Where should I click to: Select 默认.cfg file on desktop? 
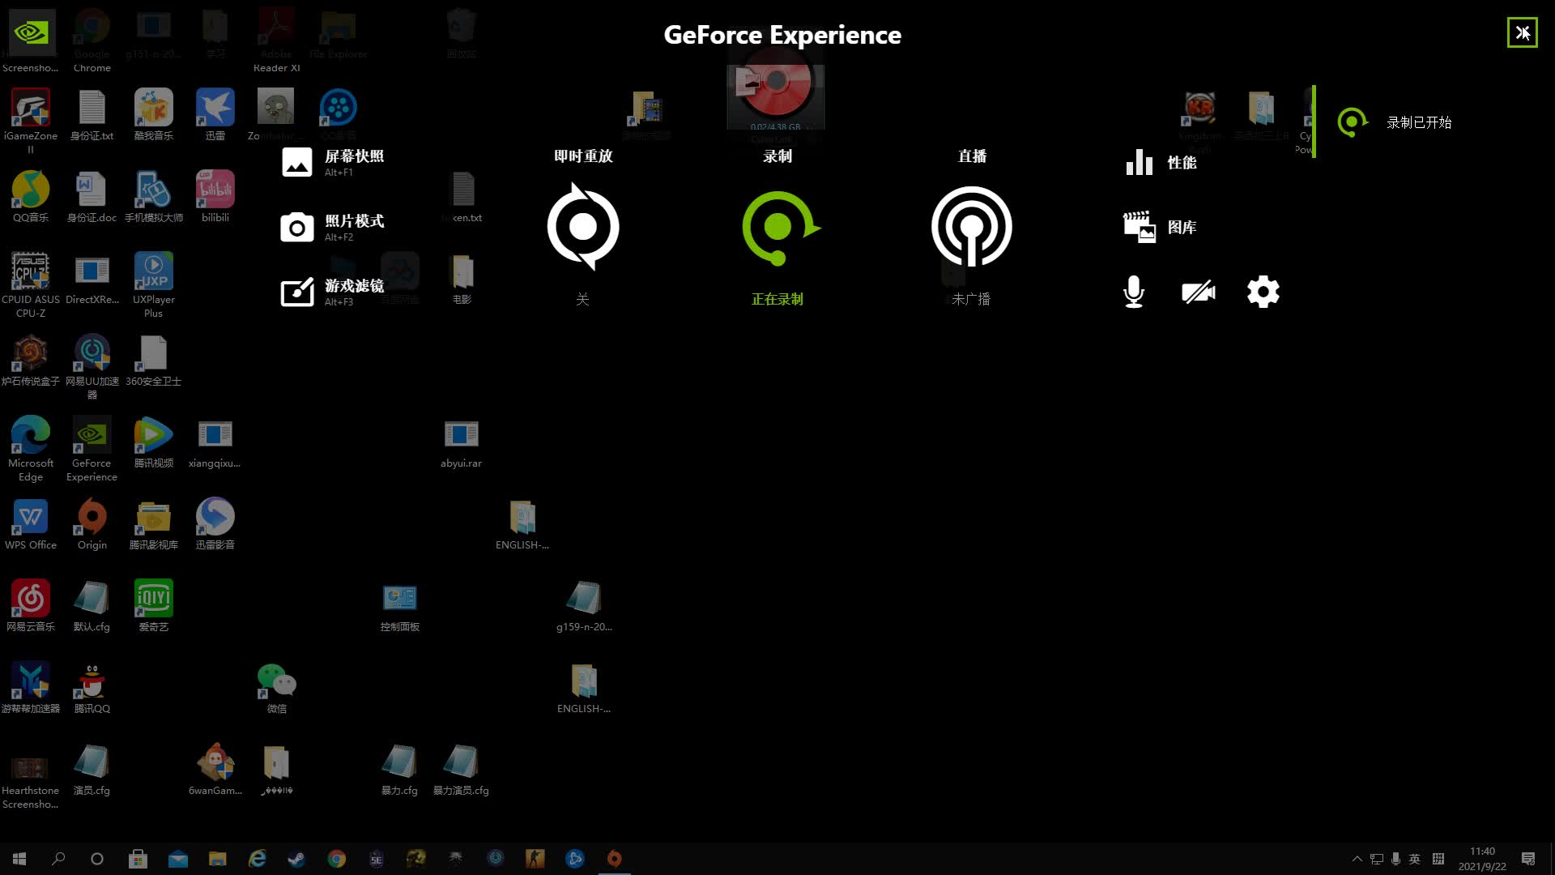click(x=92, y=606)
